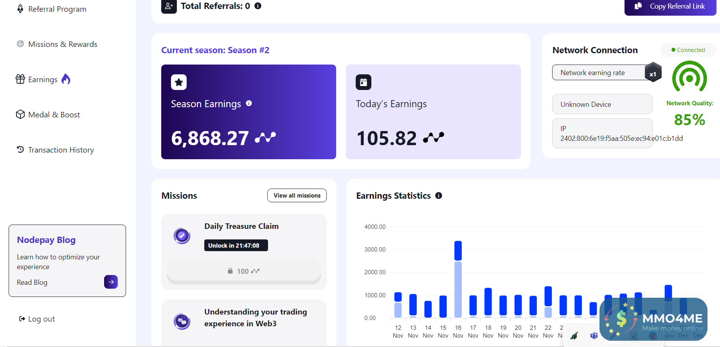The image size is (720, 347).
Task: Click the "Earnings Statistics" heading
Action: click(393, 196)
